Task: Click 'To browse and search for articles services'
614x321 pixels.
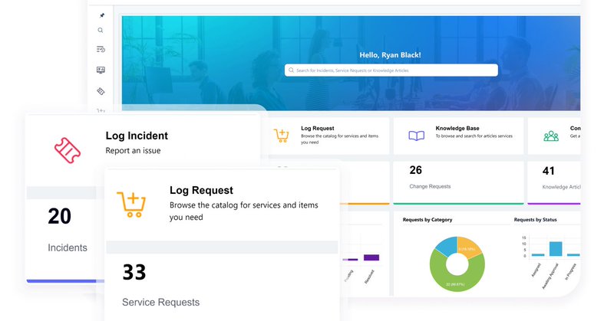Action: (x=474, y=136)
